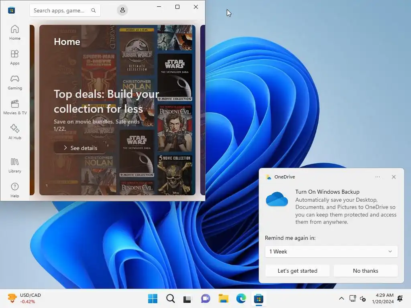Viewport: 411px width, 308px height.
Task: Click the Turn On Windows Backup heading
Action: pos(327,192)
